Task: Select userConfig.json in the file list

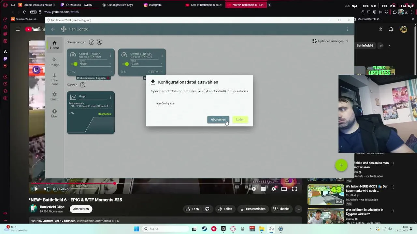Action: [x=165, y=103]
